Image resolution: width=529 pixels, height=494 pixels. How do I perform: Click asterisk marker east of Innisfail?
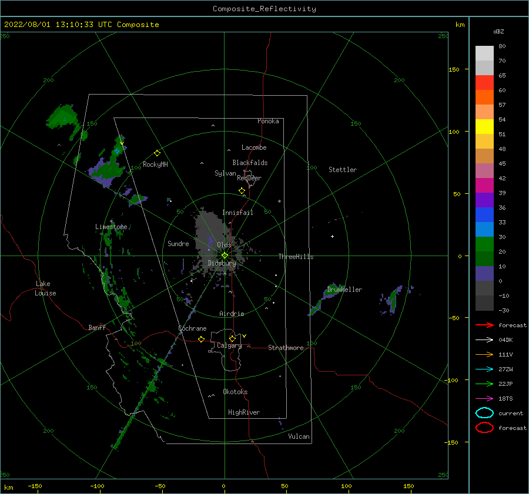coord(279,201)
